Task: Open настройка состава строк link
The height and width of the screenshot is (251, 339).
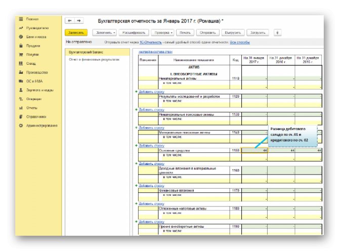Action: [155, 52]
